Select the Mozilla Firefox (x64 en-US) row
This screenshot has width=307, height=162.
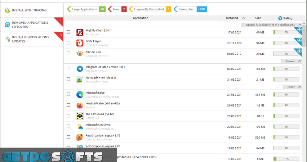[183, 105]
